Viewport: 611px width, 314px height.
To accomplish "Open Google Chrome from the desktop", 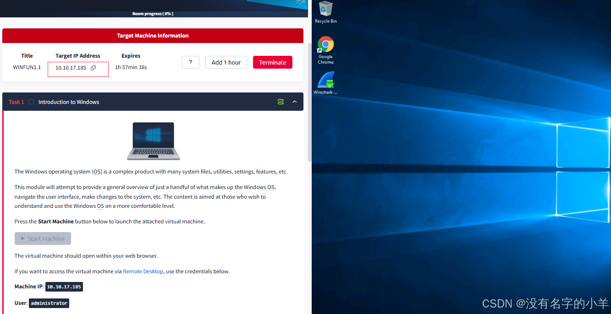I will (325, 43).
